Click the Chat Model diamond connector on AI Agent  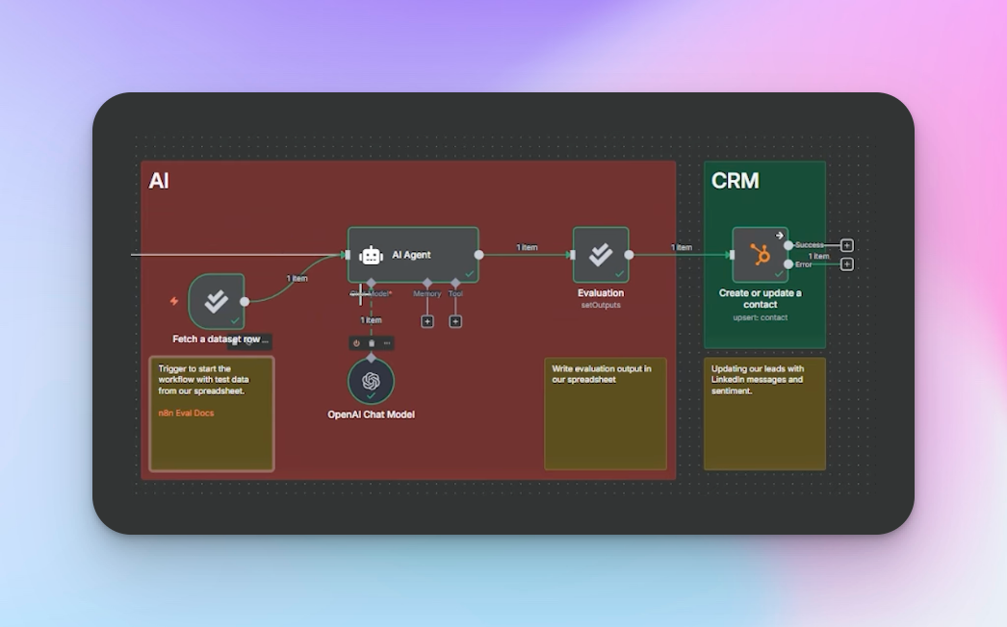pyautogui.click(x=371, y=283)
